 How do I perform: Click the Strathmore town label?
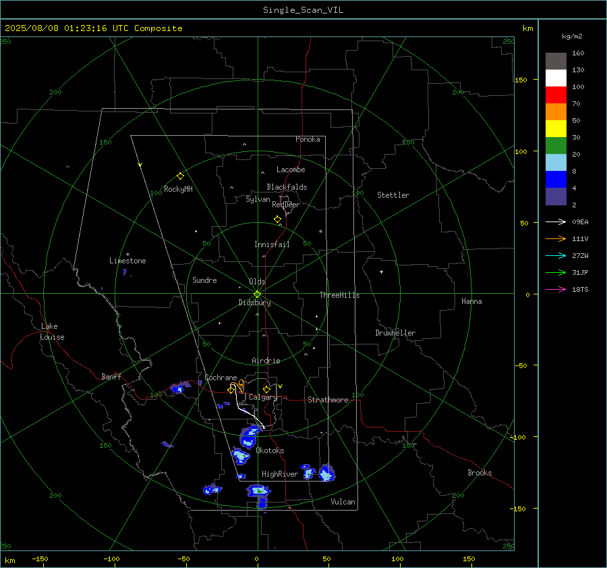328,400
